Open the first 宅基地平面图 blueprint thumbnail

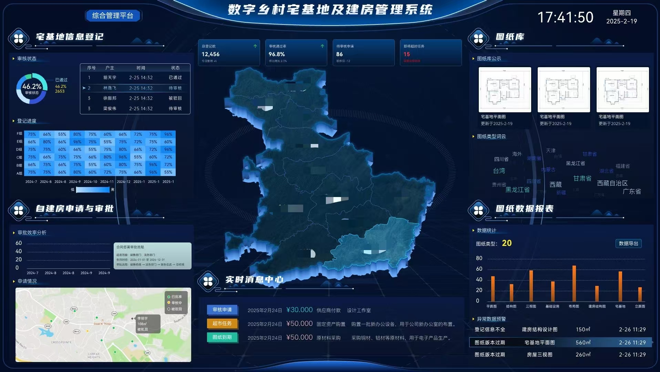[x=505, y=90]
